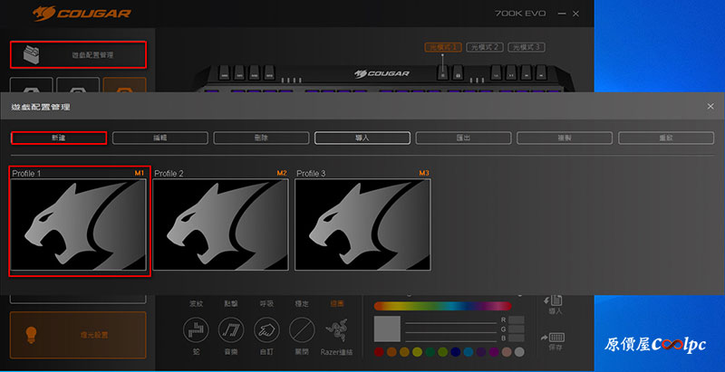This screenshot has height=372, width=725.
Task: Pick the red preset color swatch
Action: click(380, 352)
